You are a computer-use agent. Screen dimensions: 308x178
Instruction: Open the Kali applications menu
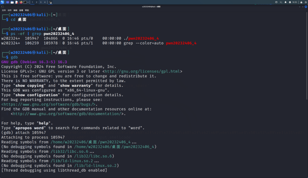(2, 2)
